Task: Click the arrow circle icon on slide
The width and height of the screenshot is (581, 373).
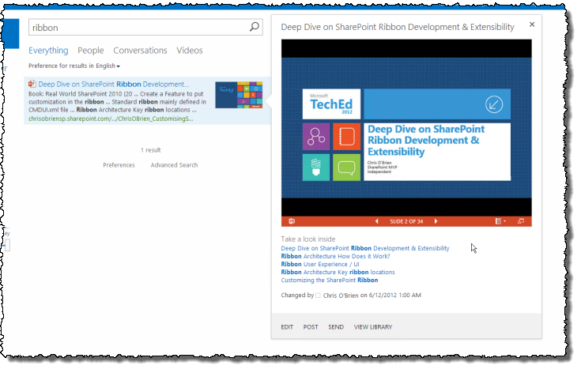Action: point(494,104)
